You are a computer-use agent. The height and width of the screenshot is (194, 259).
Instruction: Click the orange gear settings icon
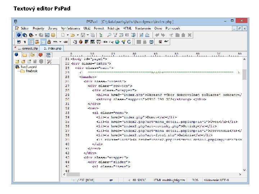(53, 35)
